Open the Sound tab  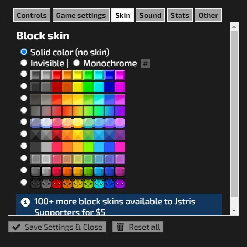click(x=150, y=15)
